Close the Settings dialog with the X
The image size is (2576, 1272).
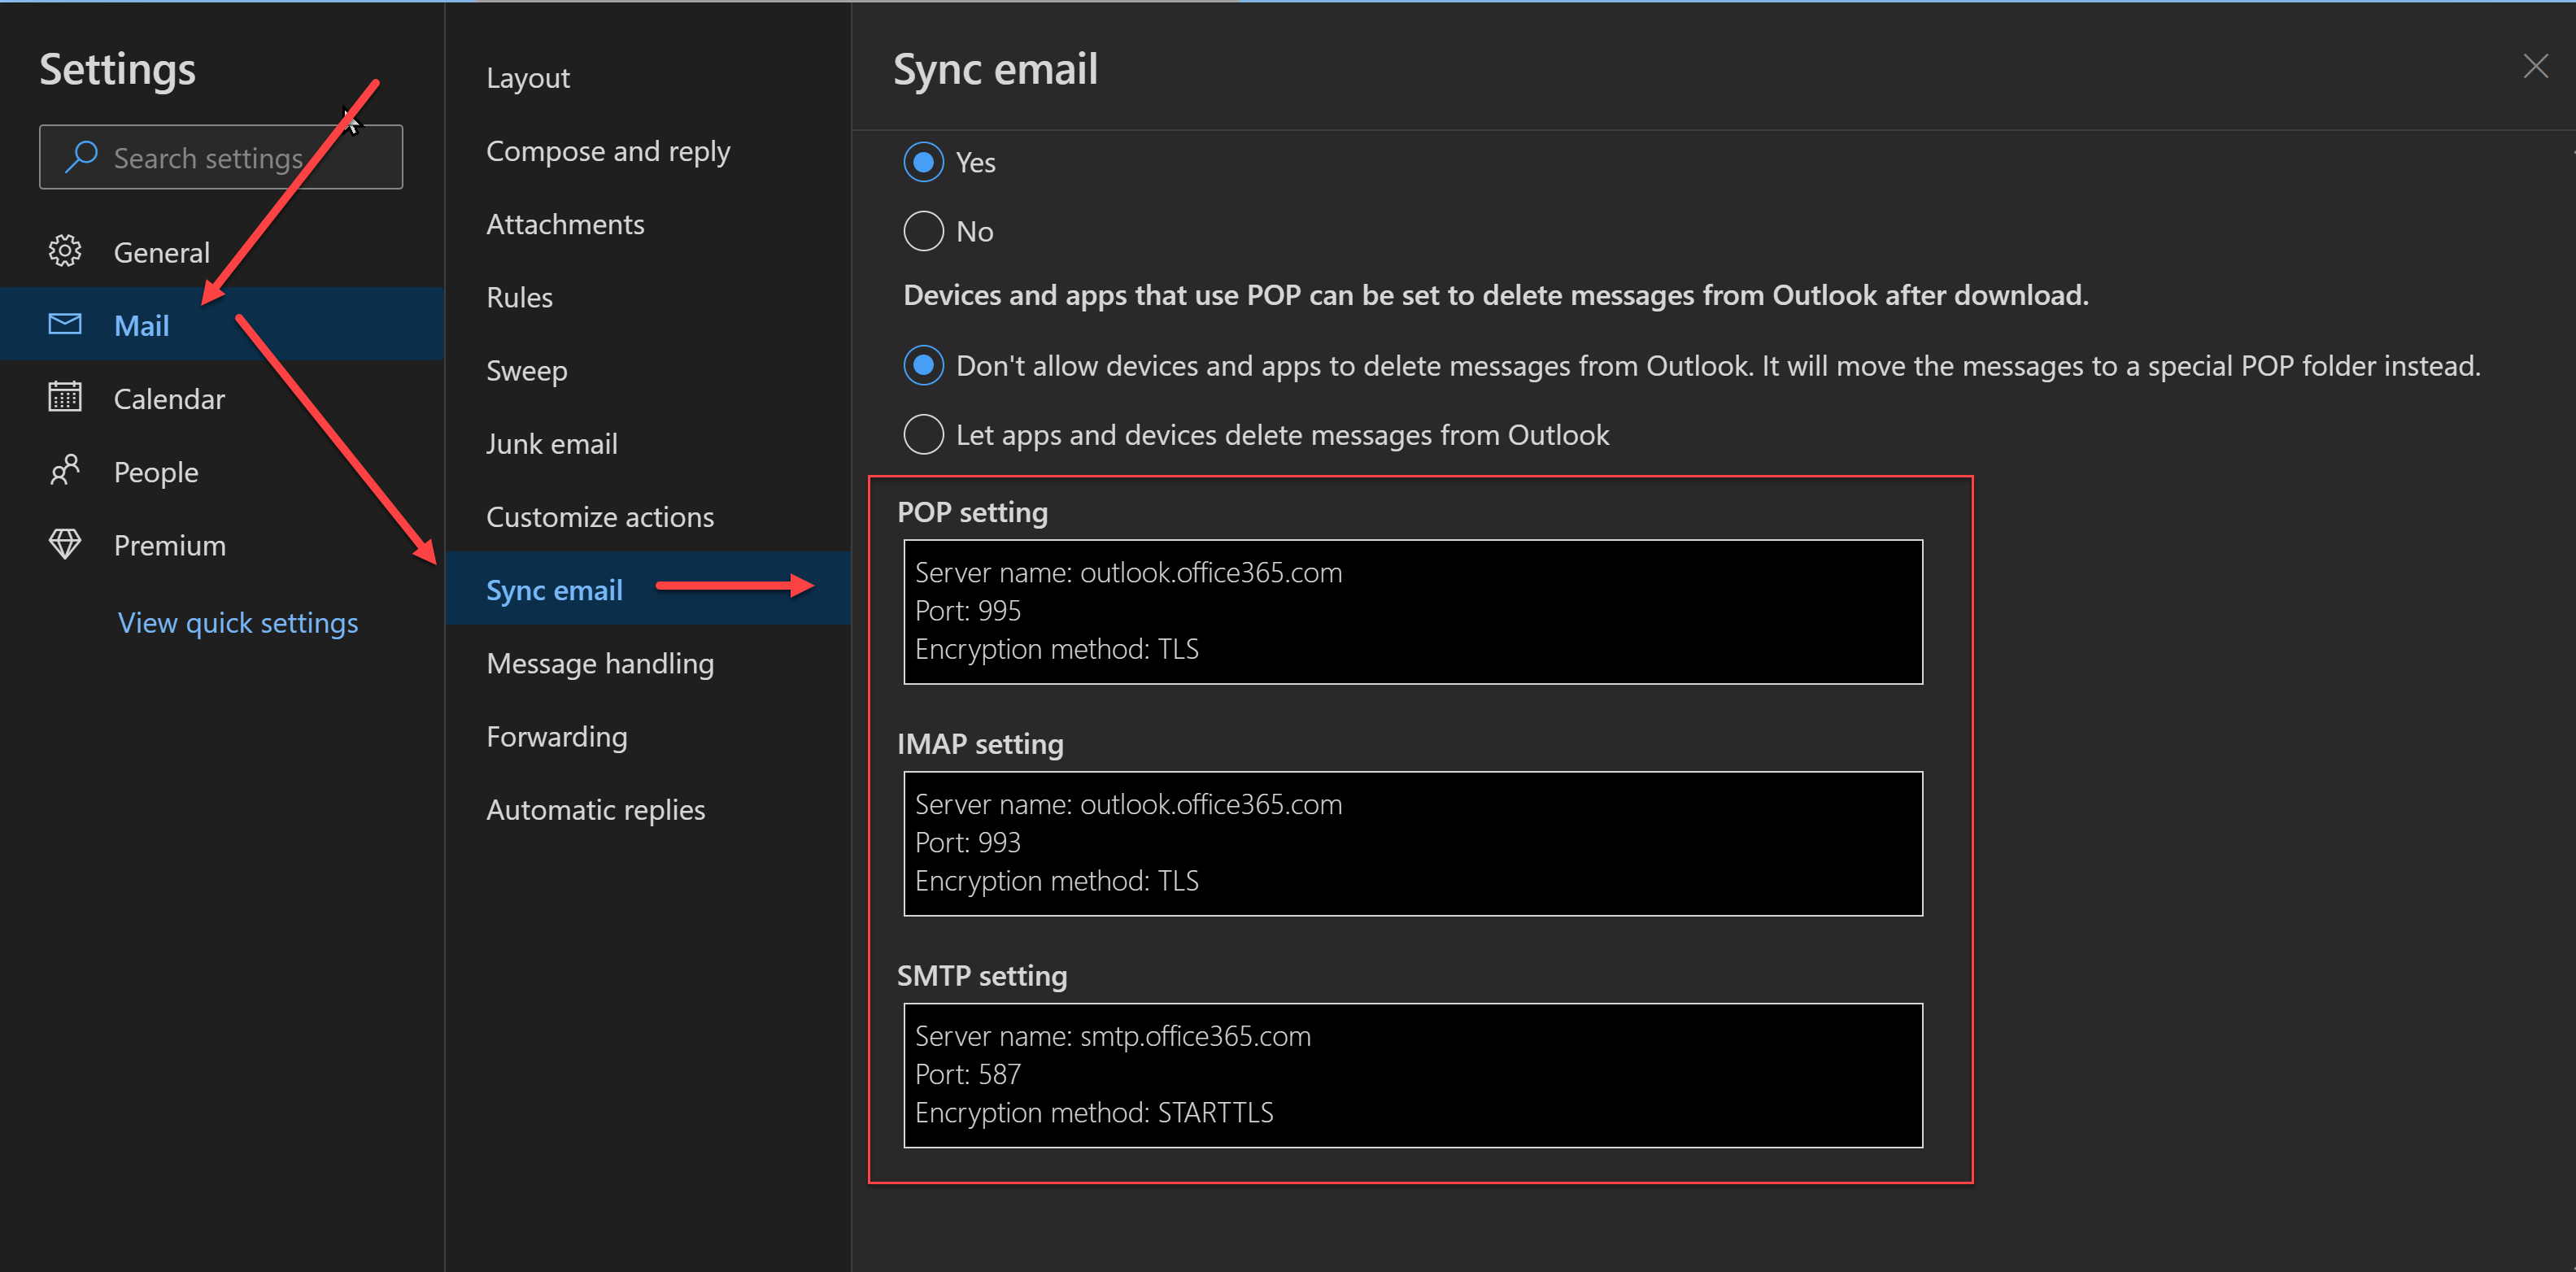point(2534,67)
